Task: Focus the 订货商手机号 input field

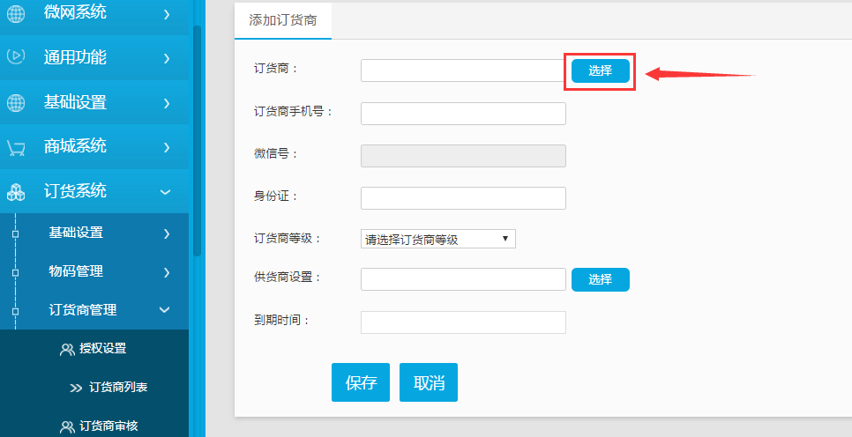Action: click(x=464, y=114)
